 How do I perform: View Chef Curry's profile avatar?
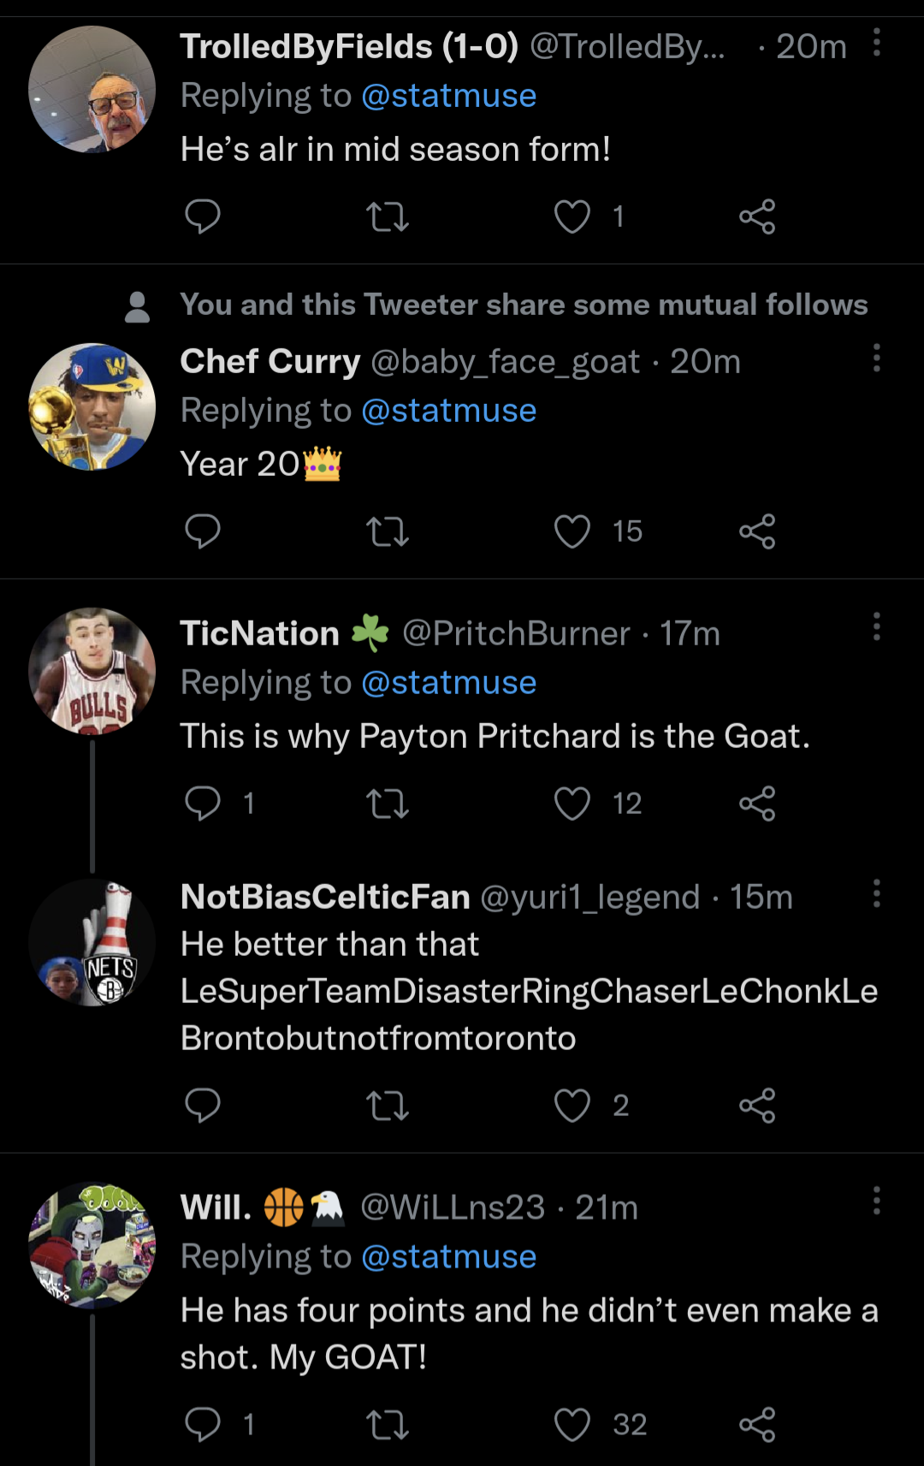click(92, 407)
